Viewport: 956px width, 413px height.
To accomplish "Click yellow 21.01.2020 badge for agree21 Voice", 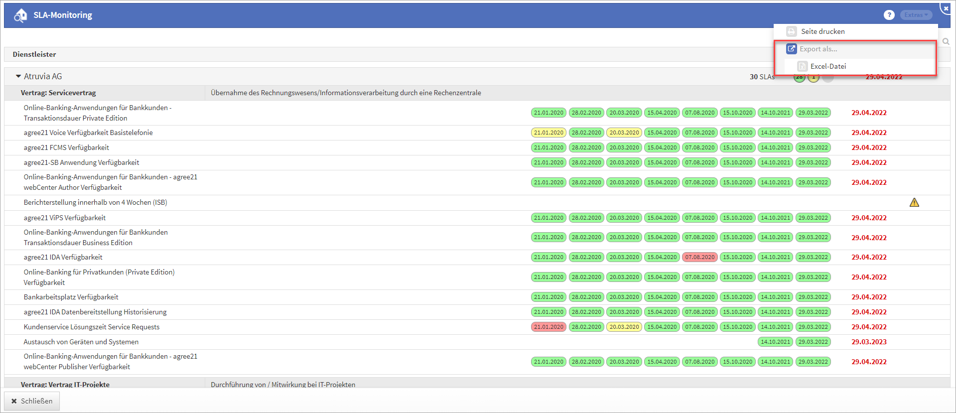I will point(548,133).
